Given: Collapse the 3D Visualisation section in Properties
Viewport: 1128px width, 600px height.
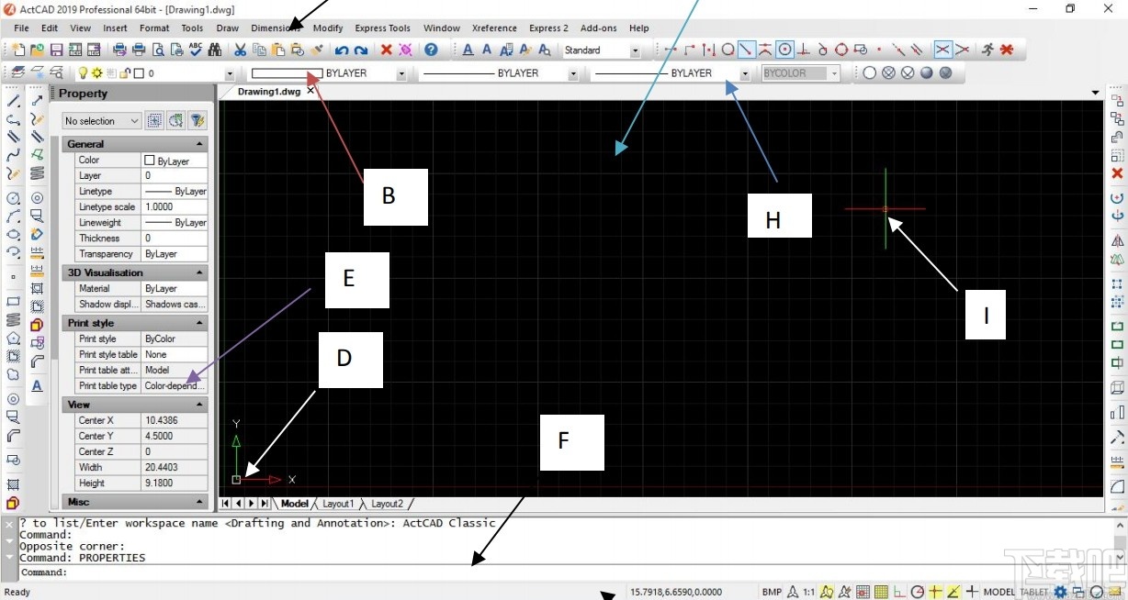Looking at the screenshot, I should pyautogui.click(x=198, y=272).
